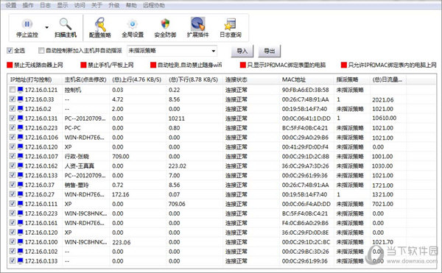442x273 pixels.
Task: Sort by IP地址(打勾控制) column header
Action: coord(35,79)
